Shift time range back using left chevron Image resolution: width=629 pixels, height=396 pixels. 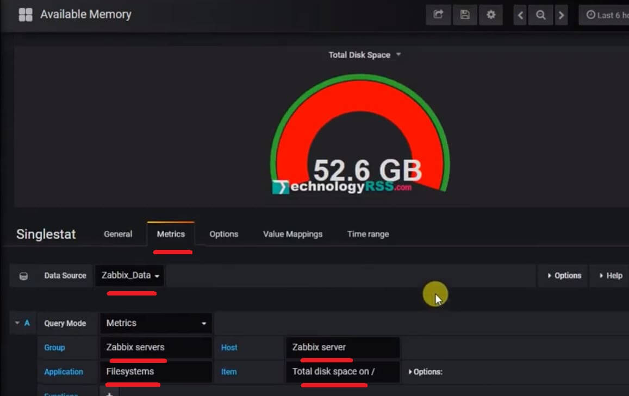[x=520, y=15]
